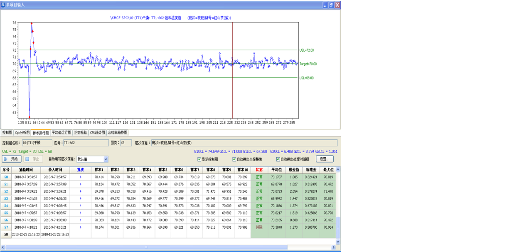Click the 设置... button
The height and width of the screenshot is (252, 529).
325,159
